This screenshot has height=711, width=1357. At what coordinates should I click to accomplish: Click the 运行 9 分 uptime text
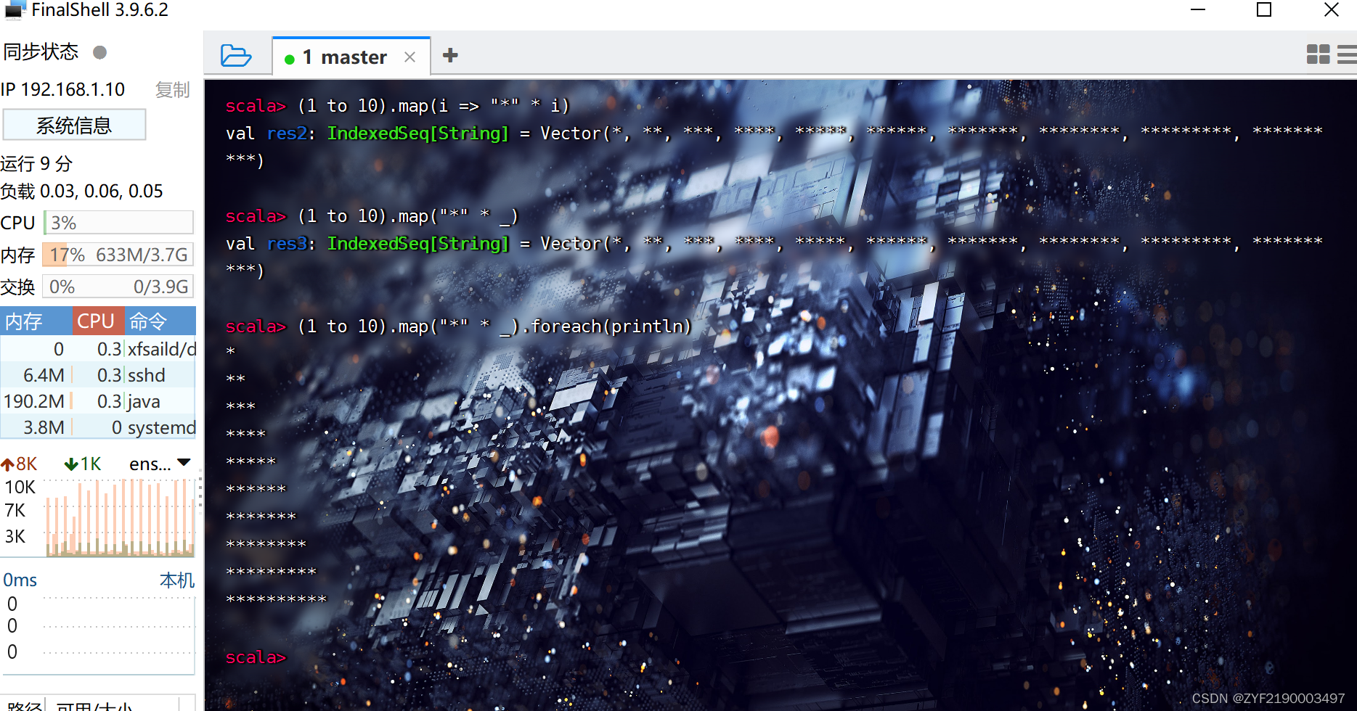(x=36, y=164)
